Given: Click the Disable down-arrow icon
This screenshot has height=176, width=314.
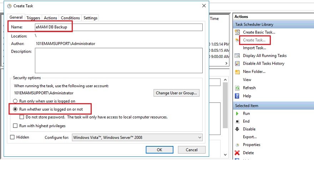Looking at the screenshot, I should (237, 129).
